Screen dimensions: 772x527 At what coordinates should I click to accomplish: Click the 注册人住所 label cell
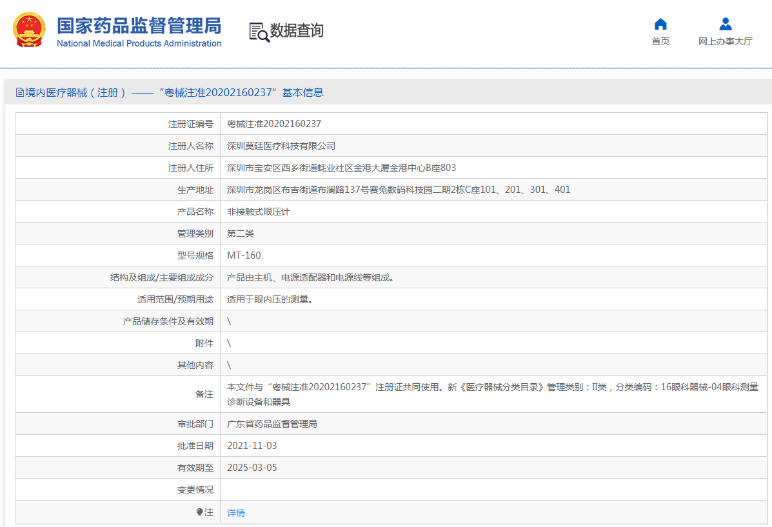117,168
